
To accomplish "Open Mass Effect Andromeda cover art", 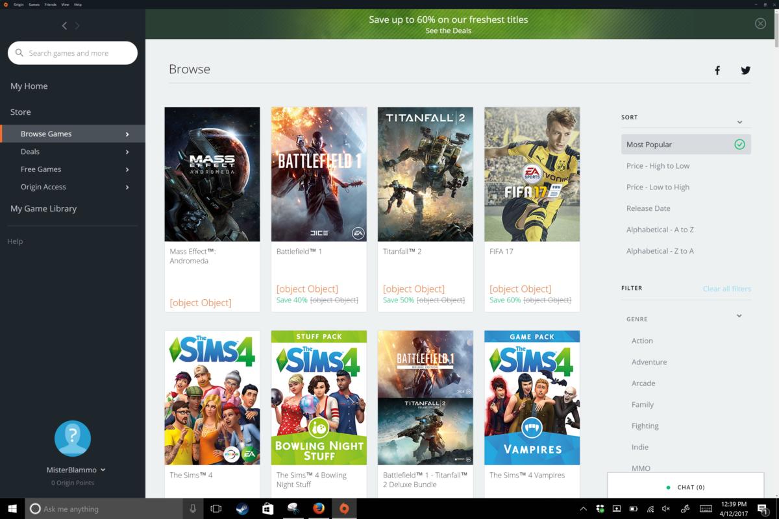I will [212, 175].
